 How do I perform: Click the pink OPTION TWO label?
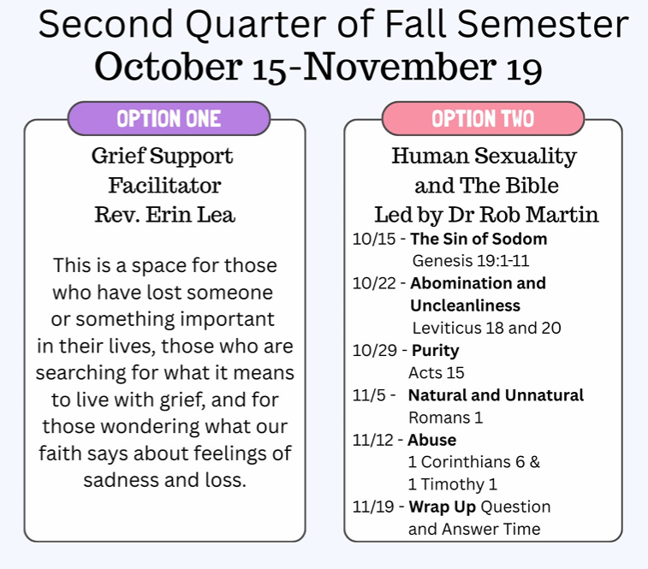483,118
